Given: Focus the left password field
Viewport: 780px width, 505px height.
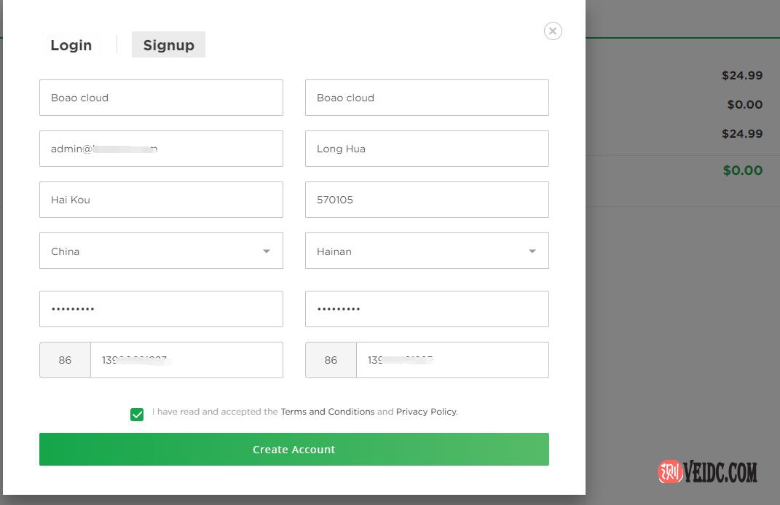Looking at the screenshot, I should [x=161, y=309].
